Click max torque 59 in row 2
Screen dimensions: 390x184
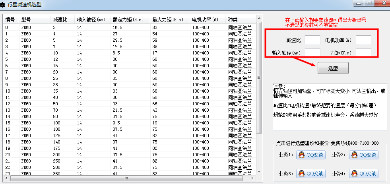click(155, 40)
